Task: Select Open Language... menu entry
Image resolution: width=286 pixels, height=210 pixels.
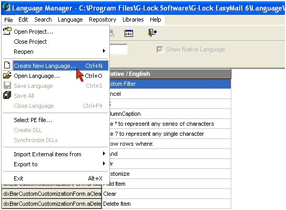Action: (55, 76)
